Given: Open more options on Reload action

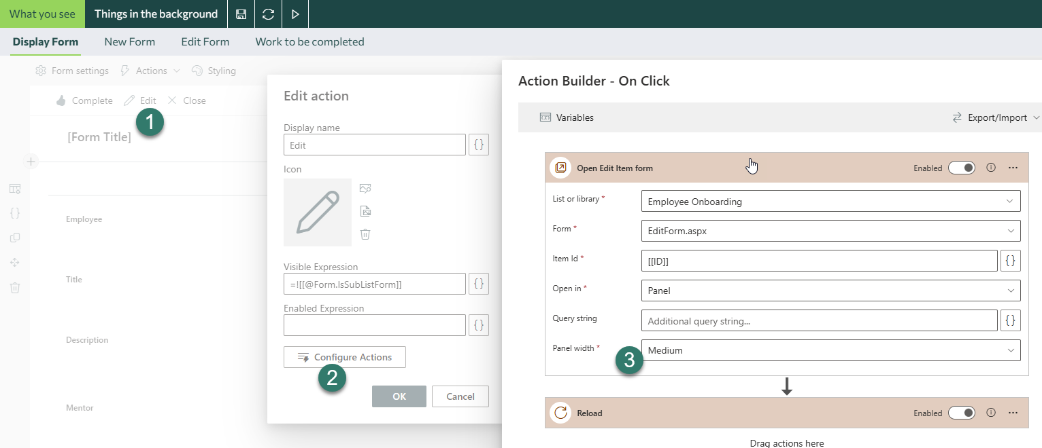Looking at the screenshot, I should [x=1013, y=413].
